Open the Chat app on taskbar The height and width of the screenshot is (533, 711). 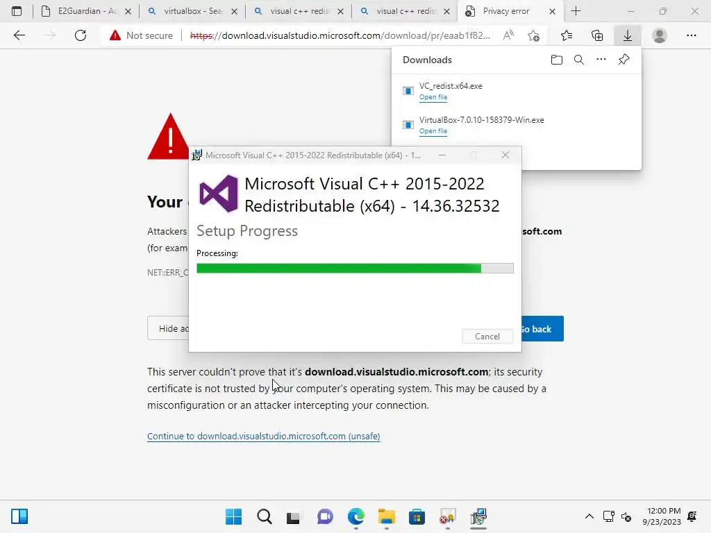click(325, 516)
